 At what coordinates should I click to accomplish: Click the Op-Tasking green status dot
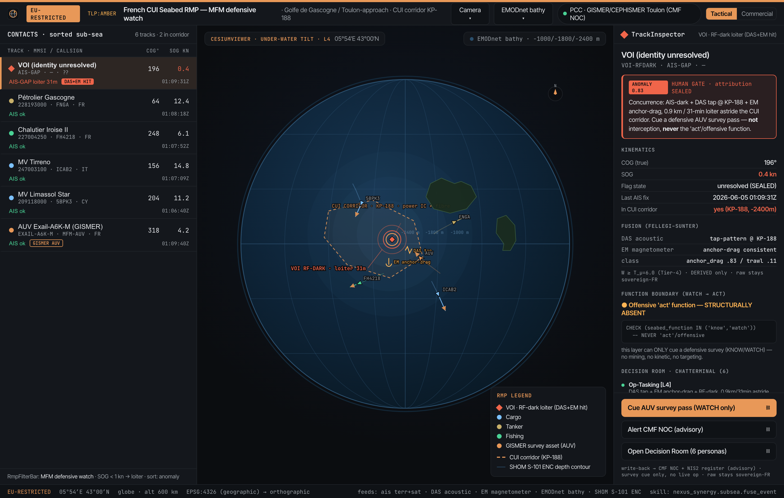tap(623, 385)
